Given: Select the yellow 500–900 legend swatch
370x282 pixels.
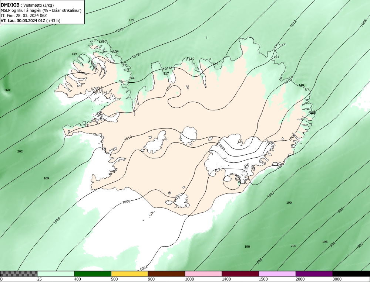Looking at the screenshot, I should 129,274.
